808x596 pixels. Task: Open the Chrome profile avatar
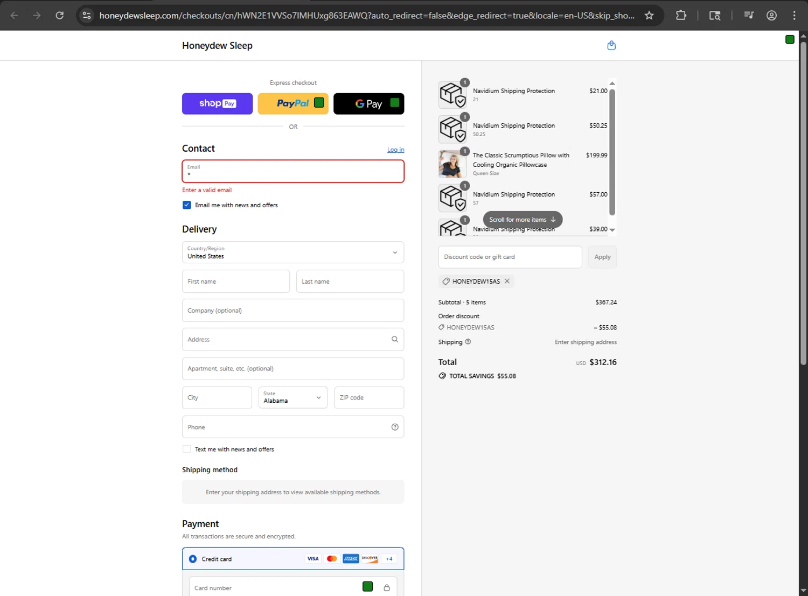pos(771,16)
